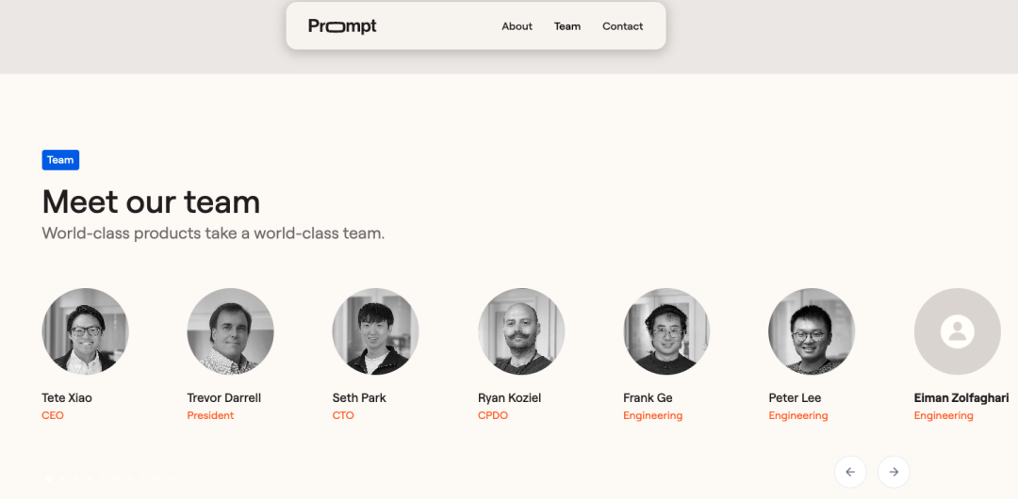Select the CPDO title label
This screenshot has width=1018, height=499.
493,416
